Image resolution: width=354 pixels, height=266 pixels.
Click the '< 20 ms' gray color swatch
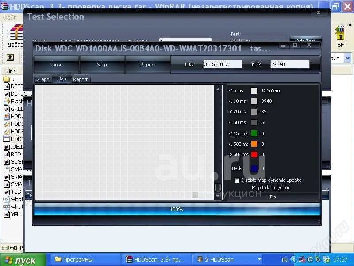[254, 112]
